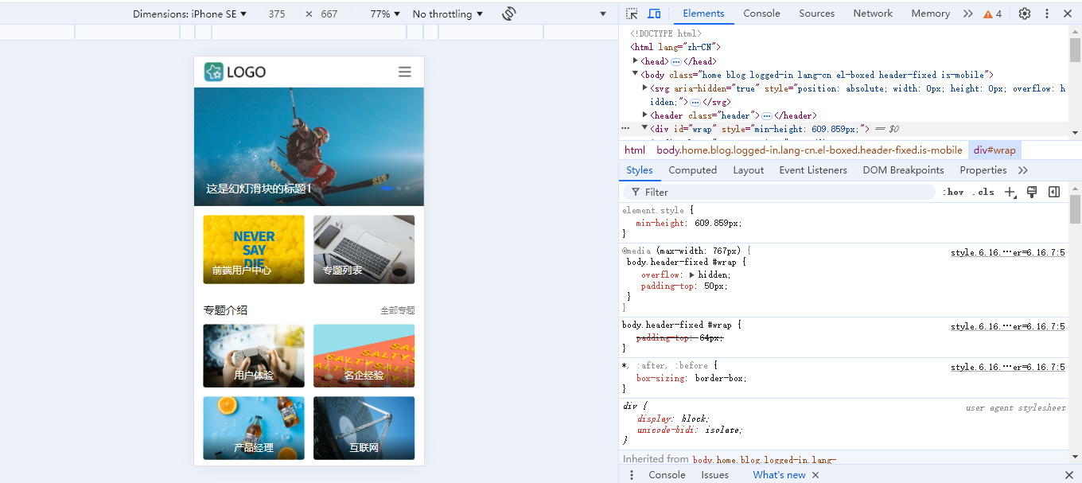The height and width of the screenshot is (483, 1082).
Task: Collapse the div id wrap node
Action: [645, 129]
